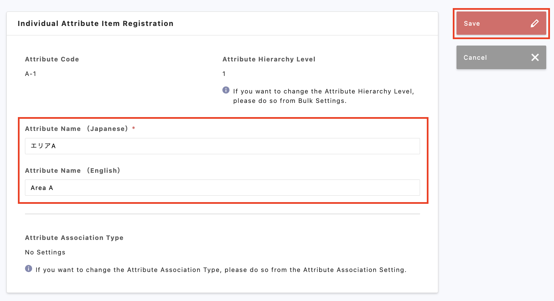554x301 pixels.
Task: Click the pencil icon on Save button
Action: [534, 23]
